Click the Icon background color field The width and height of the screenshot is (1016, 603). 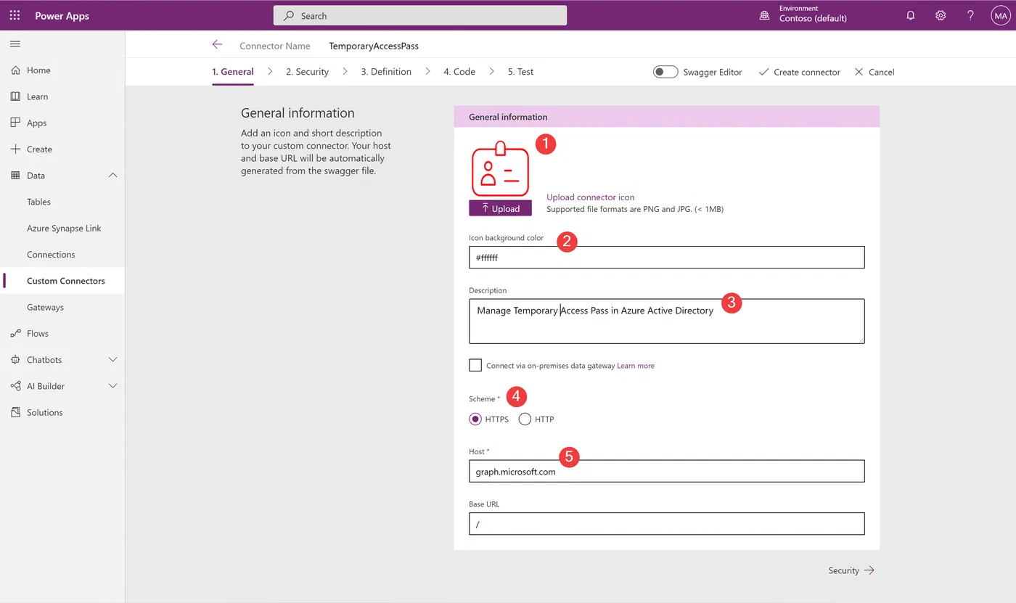[667, 258]
